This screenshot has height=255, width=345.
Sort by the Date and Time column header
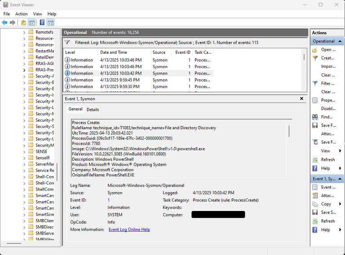(124, 53)
